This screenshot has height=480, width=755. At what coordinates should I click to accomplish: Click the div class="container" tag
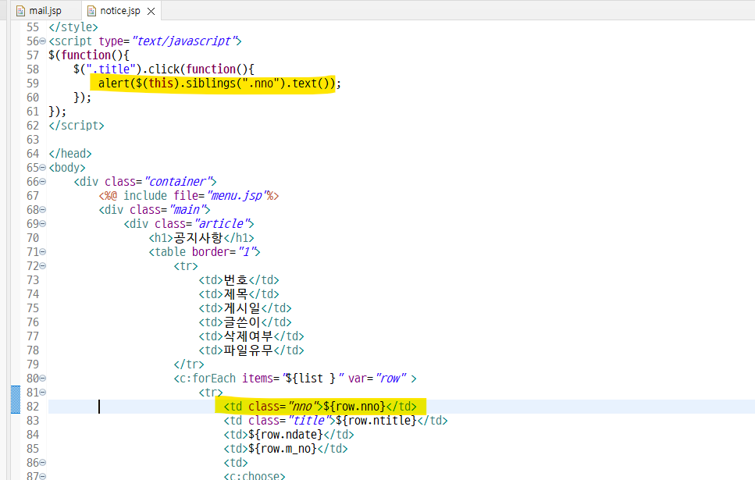(145, 182)
